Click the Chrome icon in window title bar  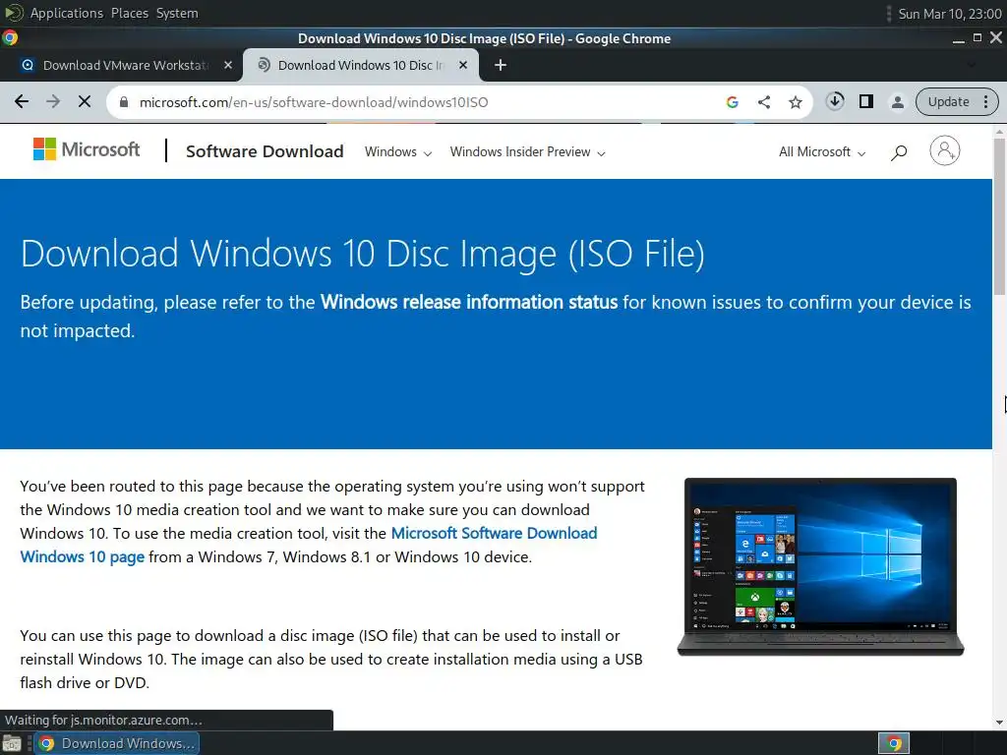(10, 38)
